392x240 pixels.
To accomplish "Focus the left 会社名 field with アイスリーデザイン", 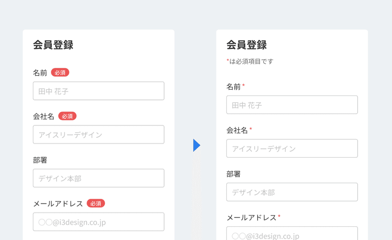I will (98, 135).
